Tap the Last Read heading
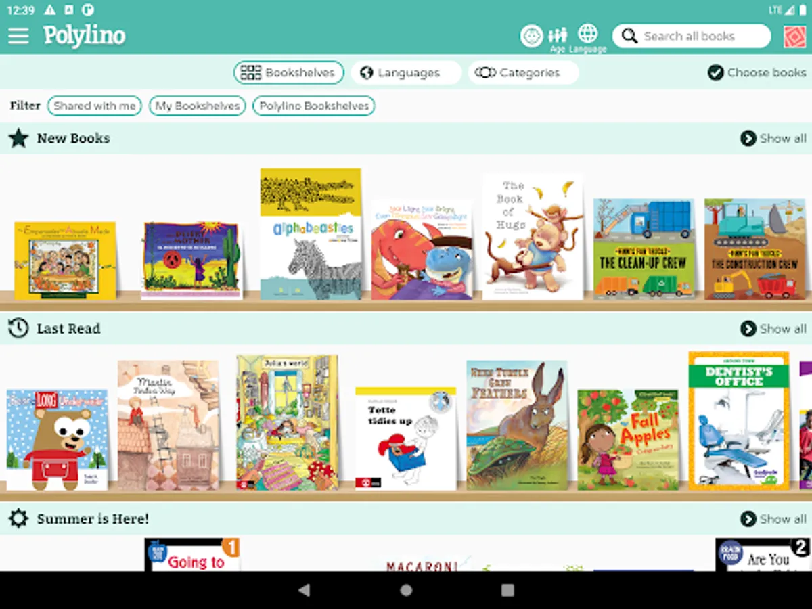812x609 pixels. pyautogui.click(x=68, y=328)
